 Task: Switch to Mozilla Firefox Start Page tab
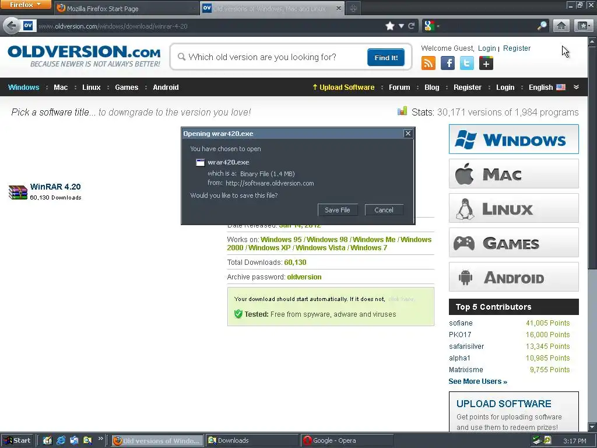(128, 8)
